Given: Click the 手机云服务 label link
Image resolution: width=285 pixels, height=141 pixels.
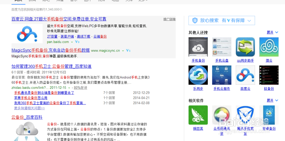Looking at the screenshot, I should pos(222,89).
